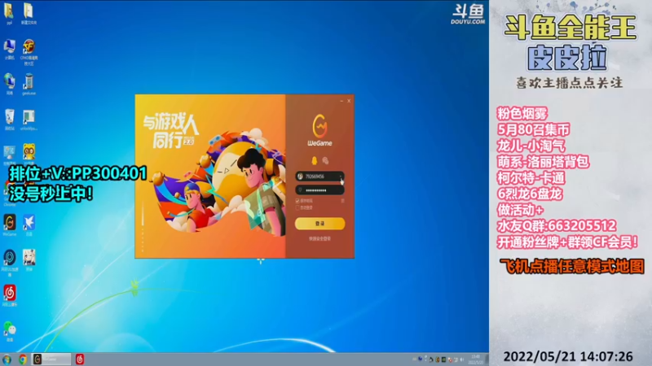Viewport: 652px width, 366px height.
Task: Switch to the WeGame taskbar button
Action: (x=51, y=359)
